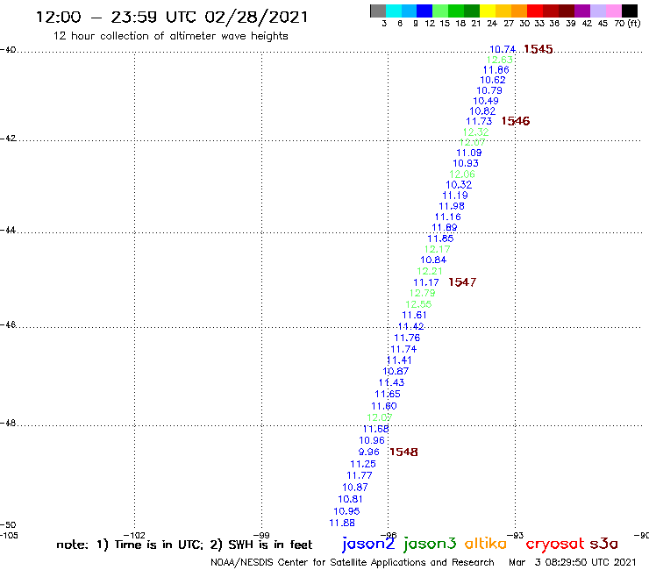
Task: Click the wave height value 11.85
Action: 440,239
